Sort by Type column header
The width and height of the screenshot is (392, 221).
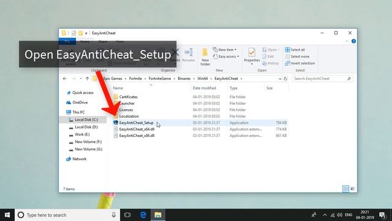click(x=233, y=88)
